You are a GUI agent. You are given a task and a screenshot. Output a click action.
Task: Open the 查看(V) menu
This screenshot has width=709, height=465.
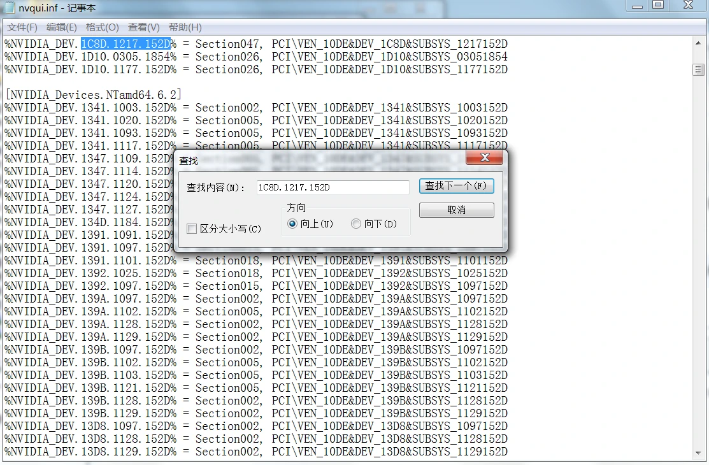(x=144, y=27)
